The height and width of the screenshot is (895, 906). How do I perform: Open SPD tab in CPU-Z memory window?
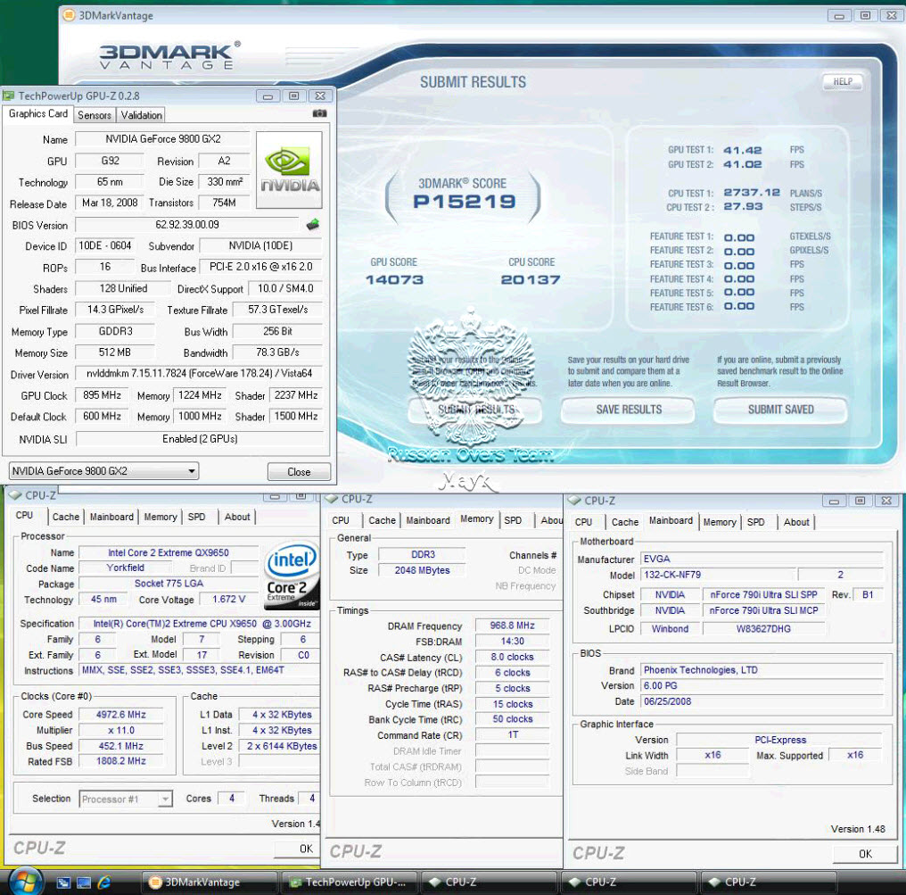pos(513,520)
